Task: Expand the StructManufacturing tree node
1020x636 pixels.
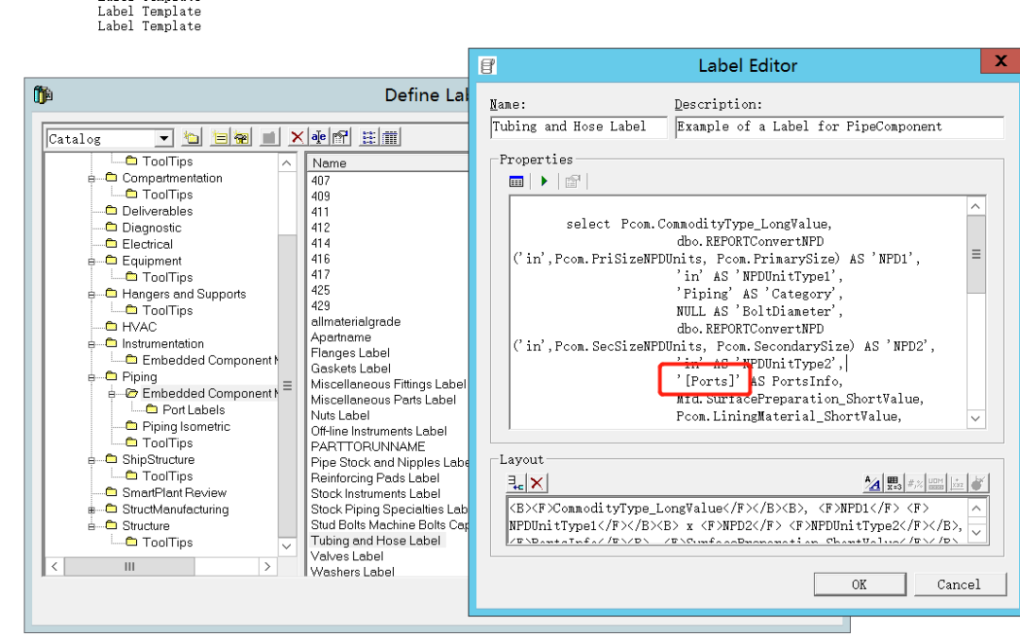Action: [92, 509]
